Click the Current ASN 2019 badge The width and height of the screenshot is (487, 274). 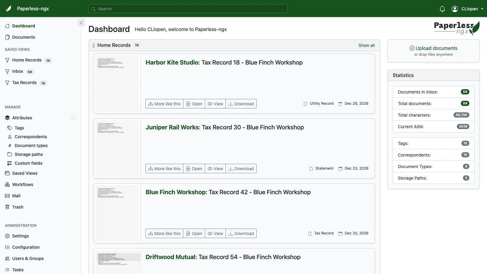463,127
